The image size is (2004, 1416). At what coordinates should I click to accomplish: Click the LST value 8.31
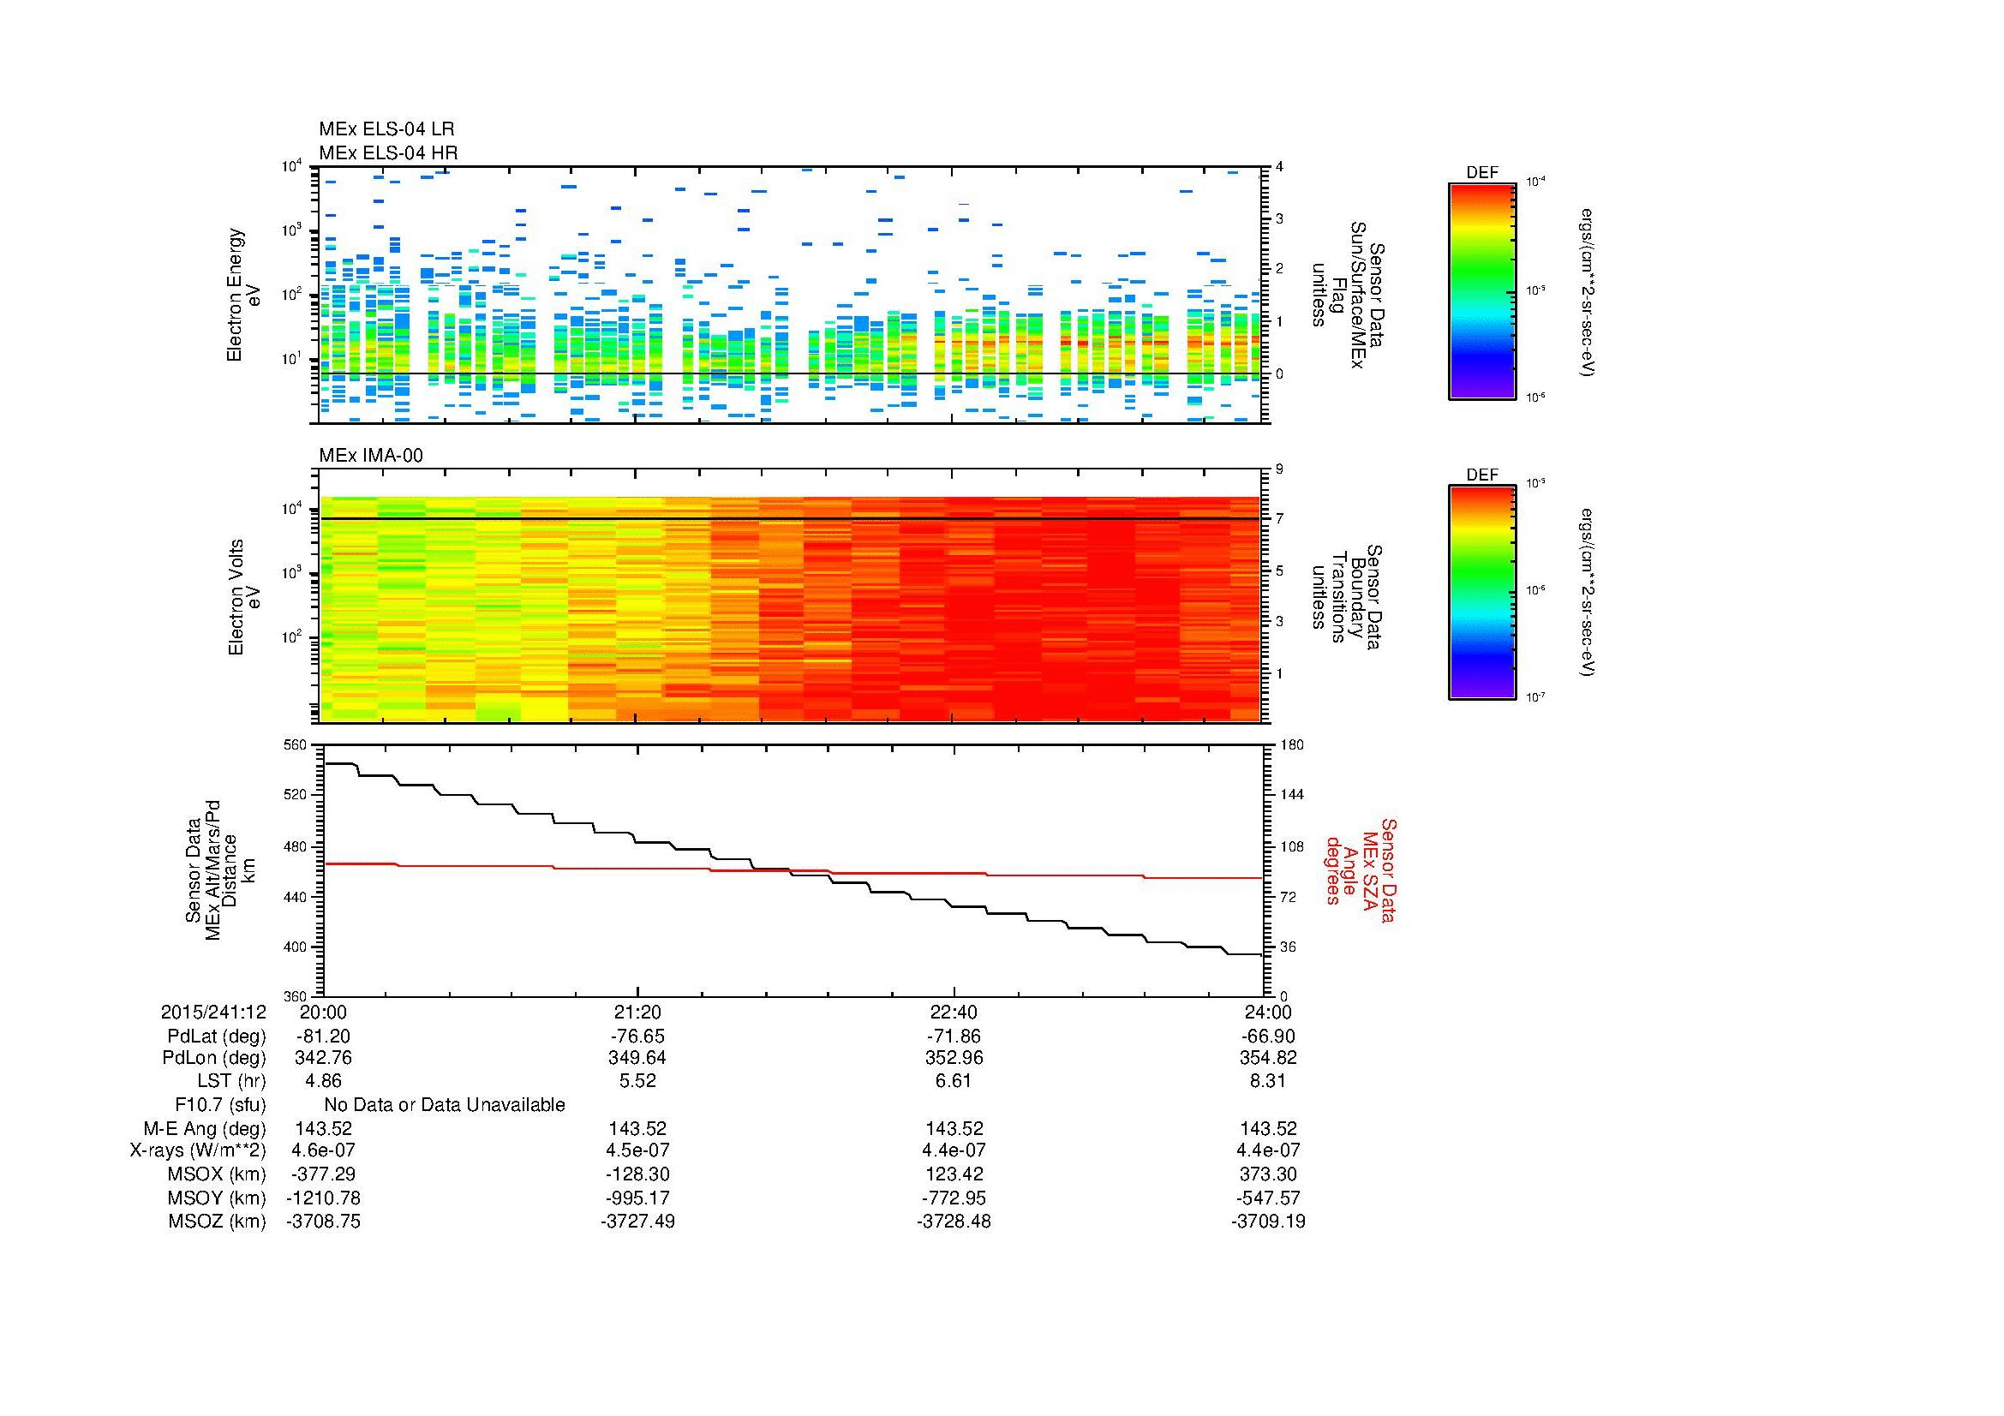click(1268, 1081)
